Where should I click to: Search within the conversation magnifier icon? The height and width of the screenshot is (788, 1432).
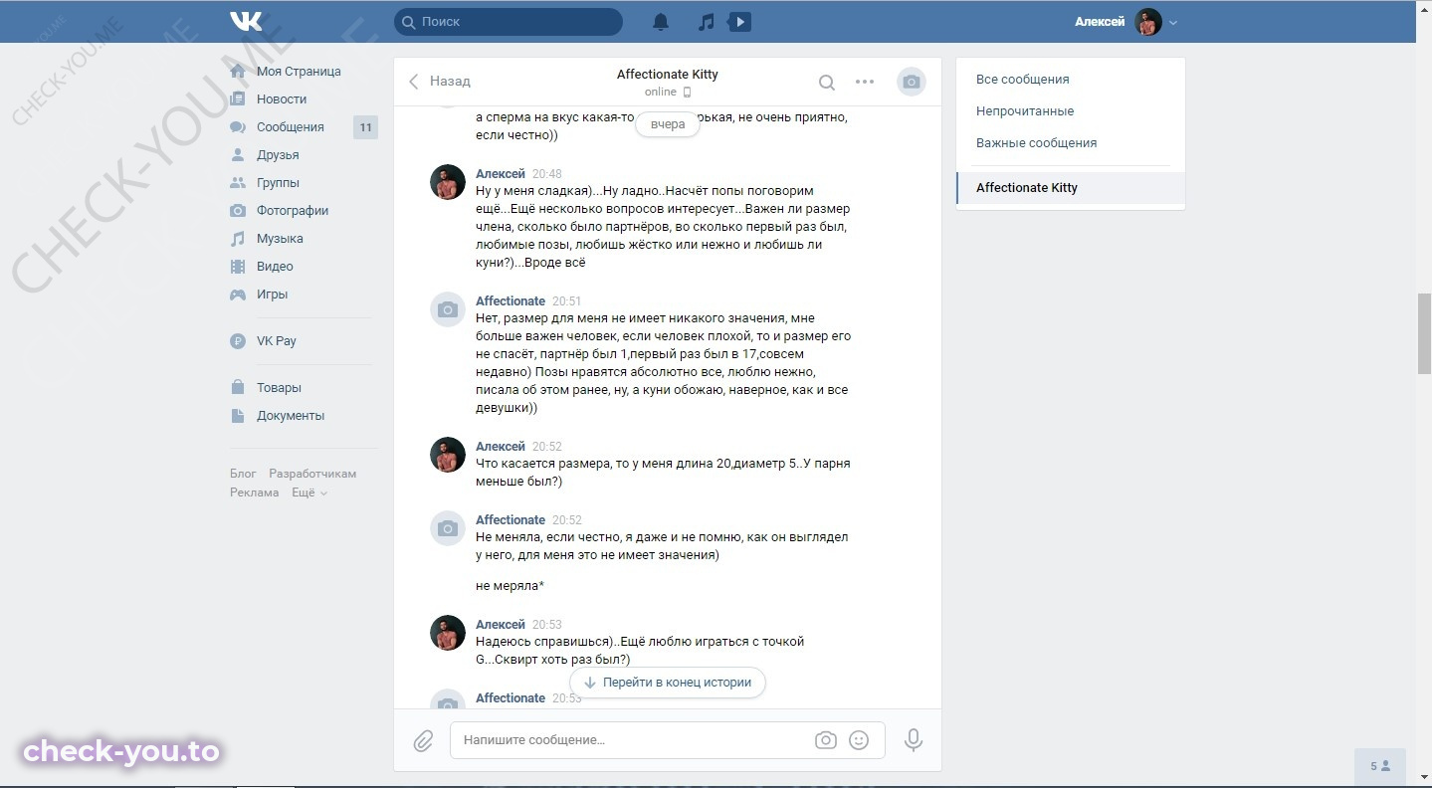coord(827,83)
